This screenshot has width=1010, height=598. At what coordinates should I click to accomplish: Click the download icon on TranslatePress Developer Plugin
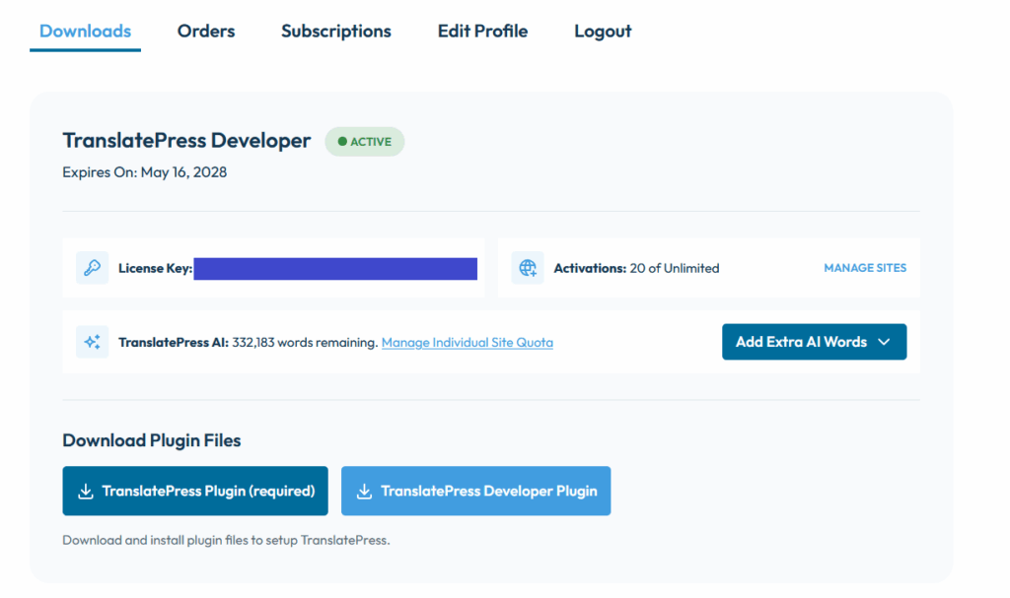[x=365, y=492]
